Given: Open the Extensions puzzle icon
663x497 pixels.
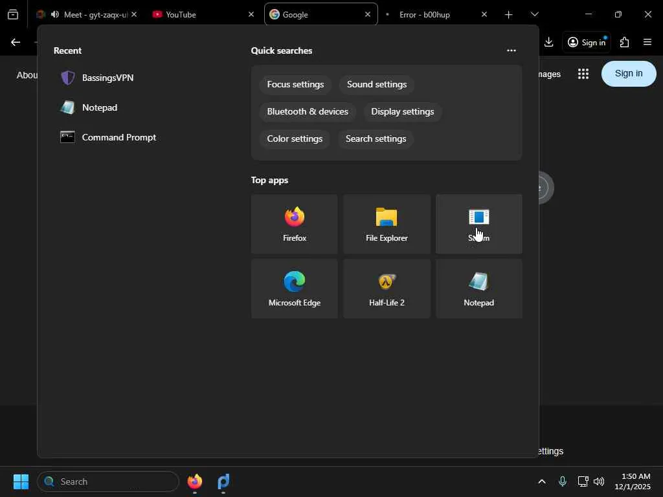Looking at the screenshot, I should click(624, 42).
